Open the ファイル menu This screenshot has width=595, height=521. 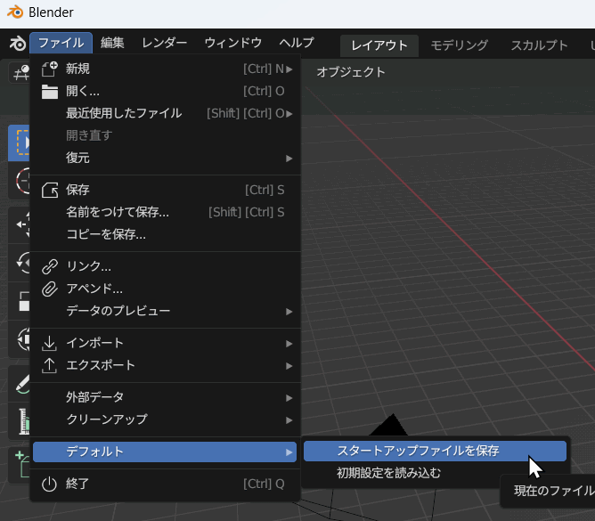coord(61,43)
